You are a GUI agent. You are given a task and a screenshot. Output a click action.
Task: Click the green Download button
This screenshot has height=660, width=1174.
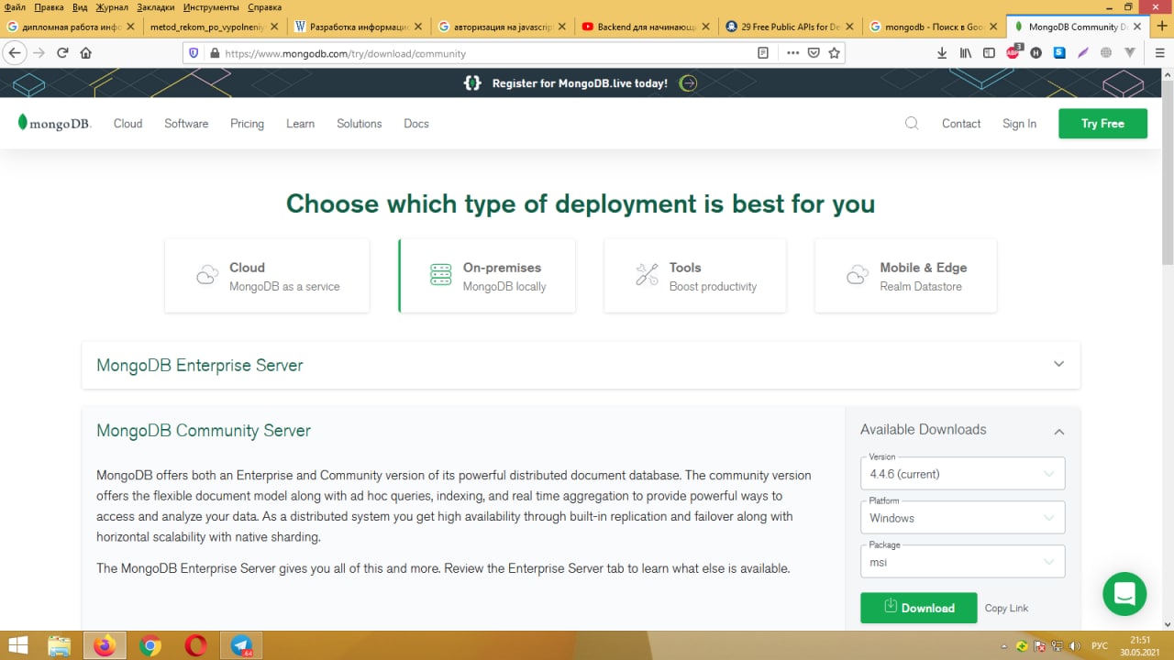tap(919, 608)
